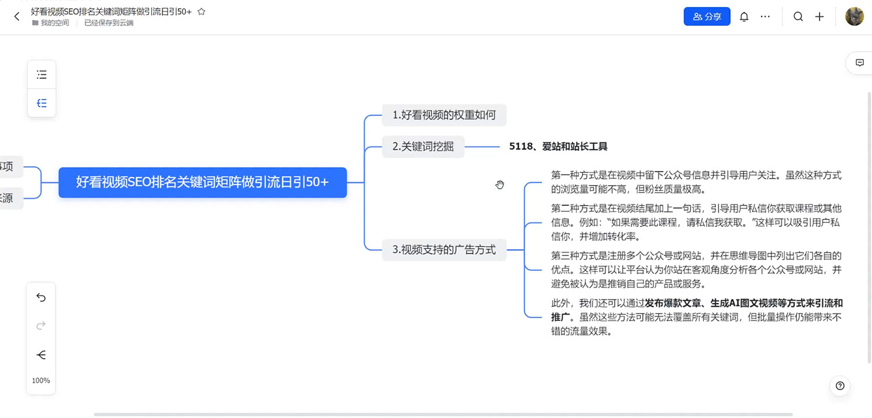Open the more options ellipsis menu
Screen dimensions: 872x418
coord(765,16)
